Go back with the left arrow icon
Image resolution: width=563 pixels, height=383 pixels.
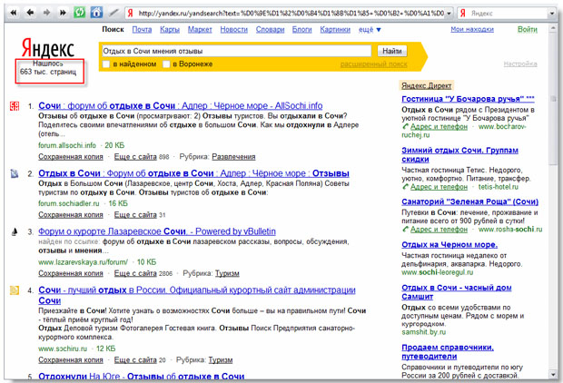[30, 13]
